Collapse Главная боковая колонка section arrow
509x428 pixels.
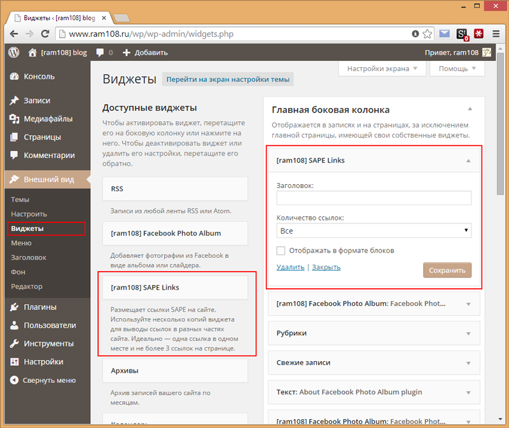[x=470, y=109]
